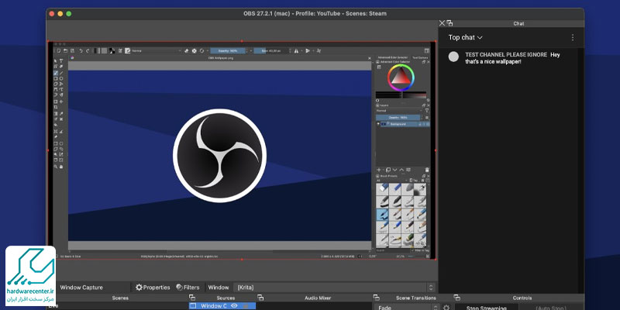
Task: Click the TEST CHANNEL PLEASE IGNORE chat avatar
Action: [x=453, y=57]
